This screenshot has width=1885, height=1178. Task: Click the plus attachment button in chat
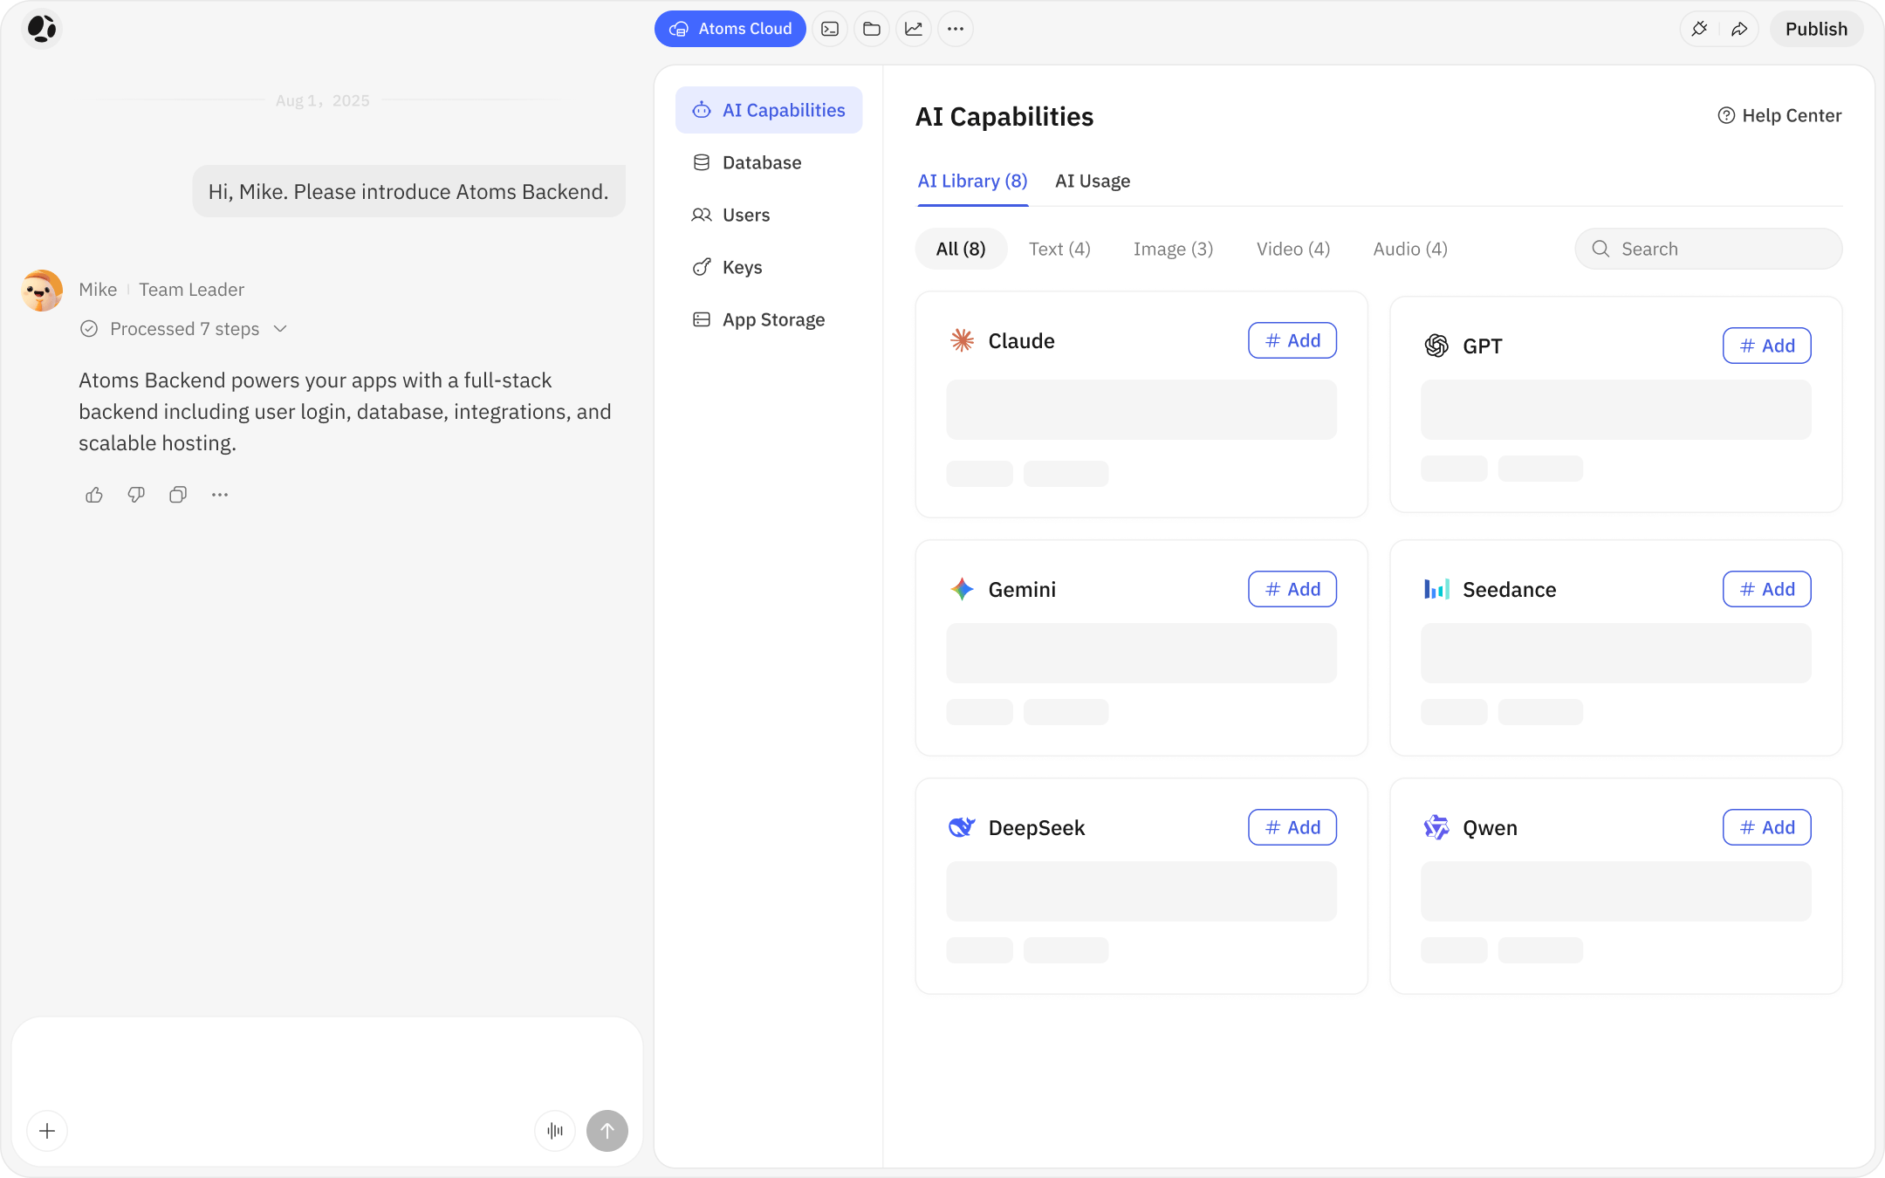click(47, 1131)
